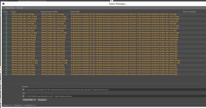Viewport: 206px width, 108px height.
Task: Select texture AM104_bottle_001_color_03.jpg in Textur column
Action: pyautogui.click(x=24, y=19)
